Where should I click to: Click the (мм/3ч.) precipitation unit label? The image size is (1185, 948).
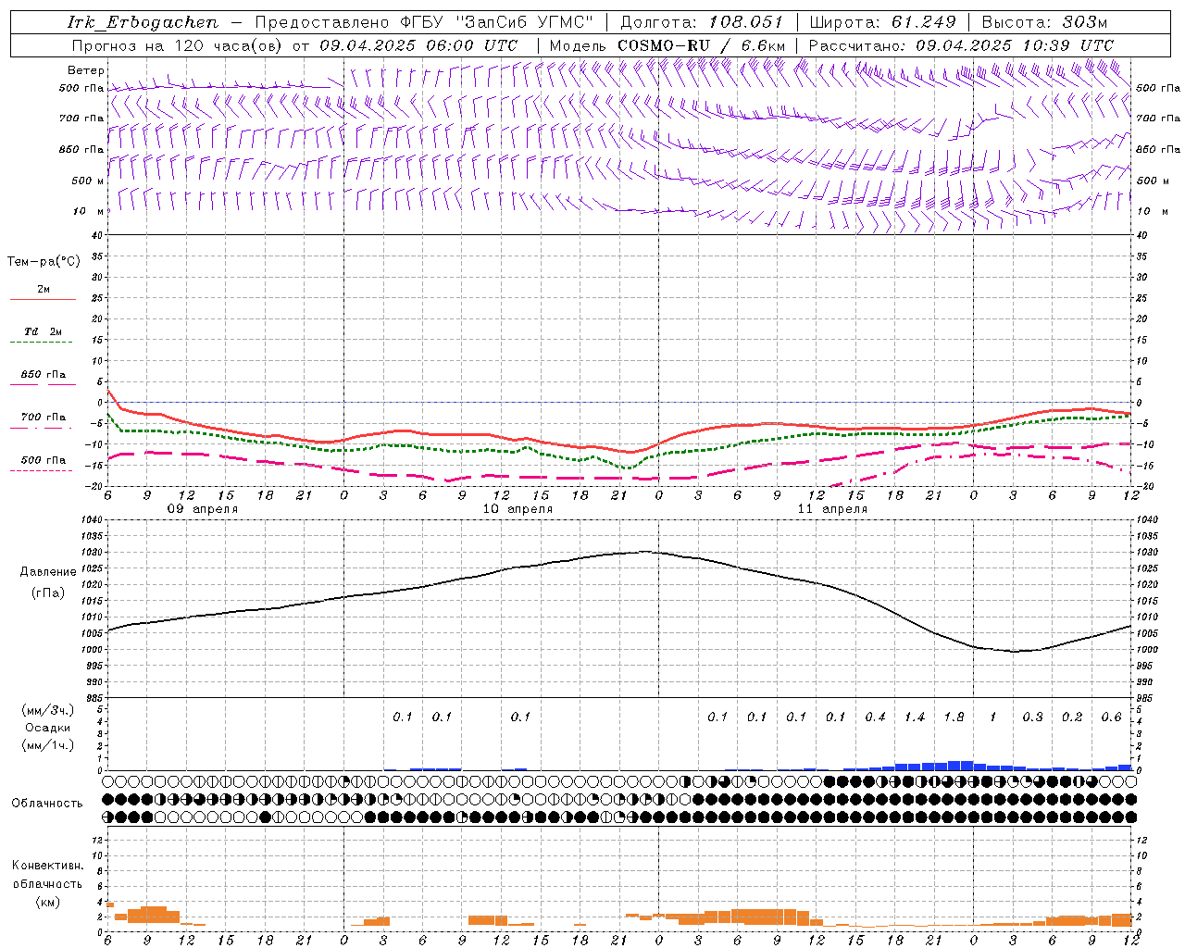coord(48,711)
